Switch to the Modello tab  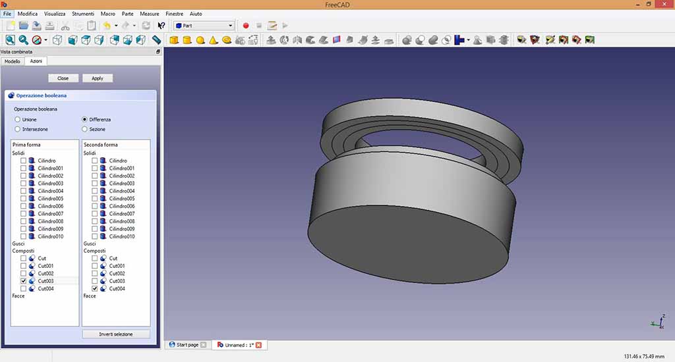pos(13,61)
